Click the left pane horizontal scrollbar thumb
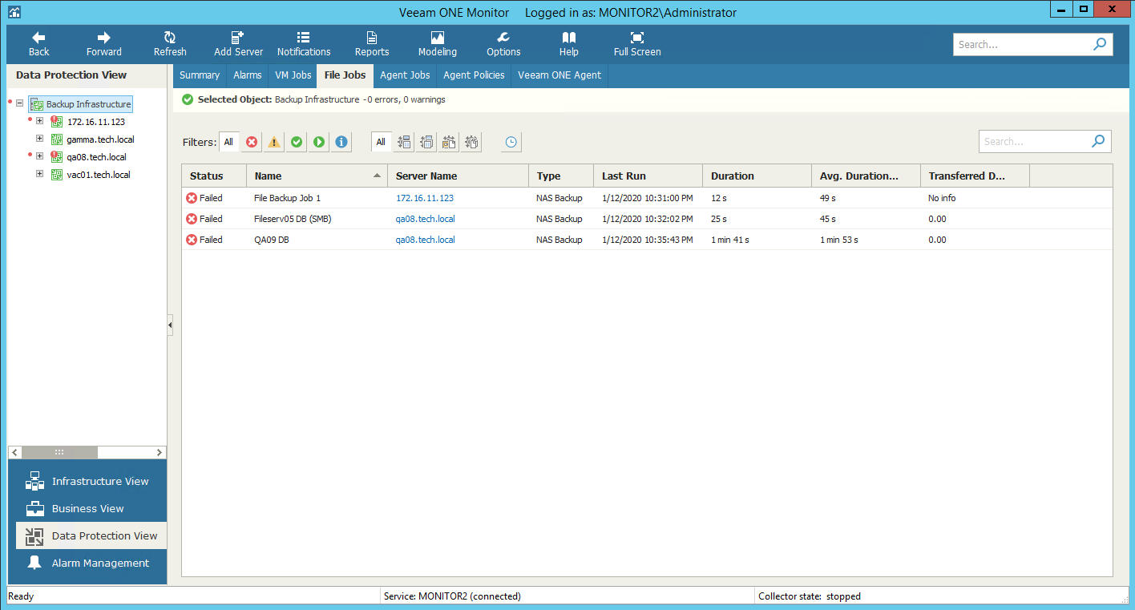 click(x=59, y=452)
